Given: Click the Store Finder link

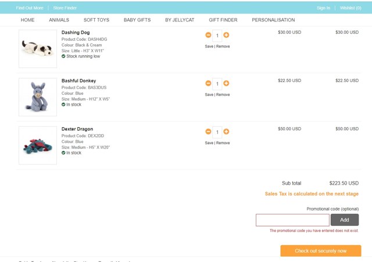Looking at the screenshot, I should coord(65,8).
